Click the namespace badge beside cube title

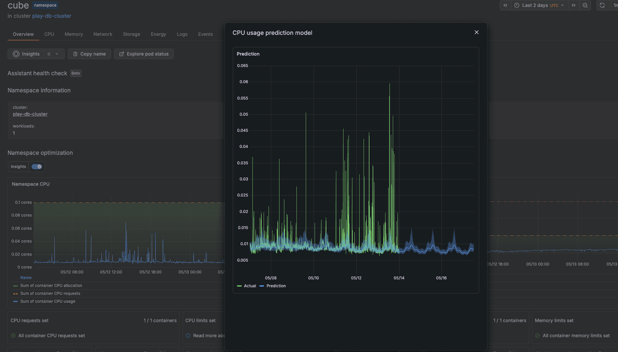[x=45, y=5]
